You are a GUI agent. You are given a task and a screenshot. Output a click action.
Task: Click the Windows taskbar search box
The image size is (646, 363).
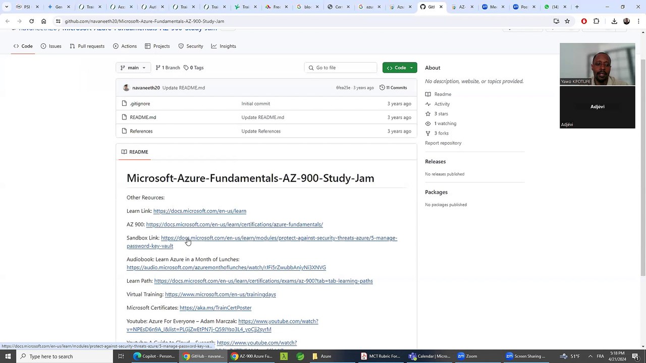click(65, 356)
